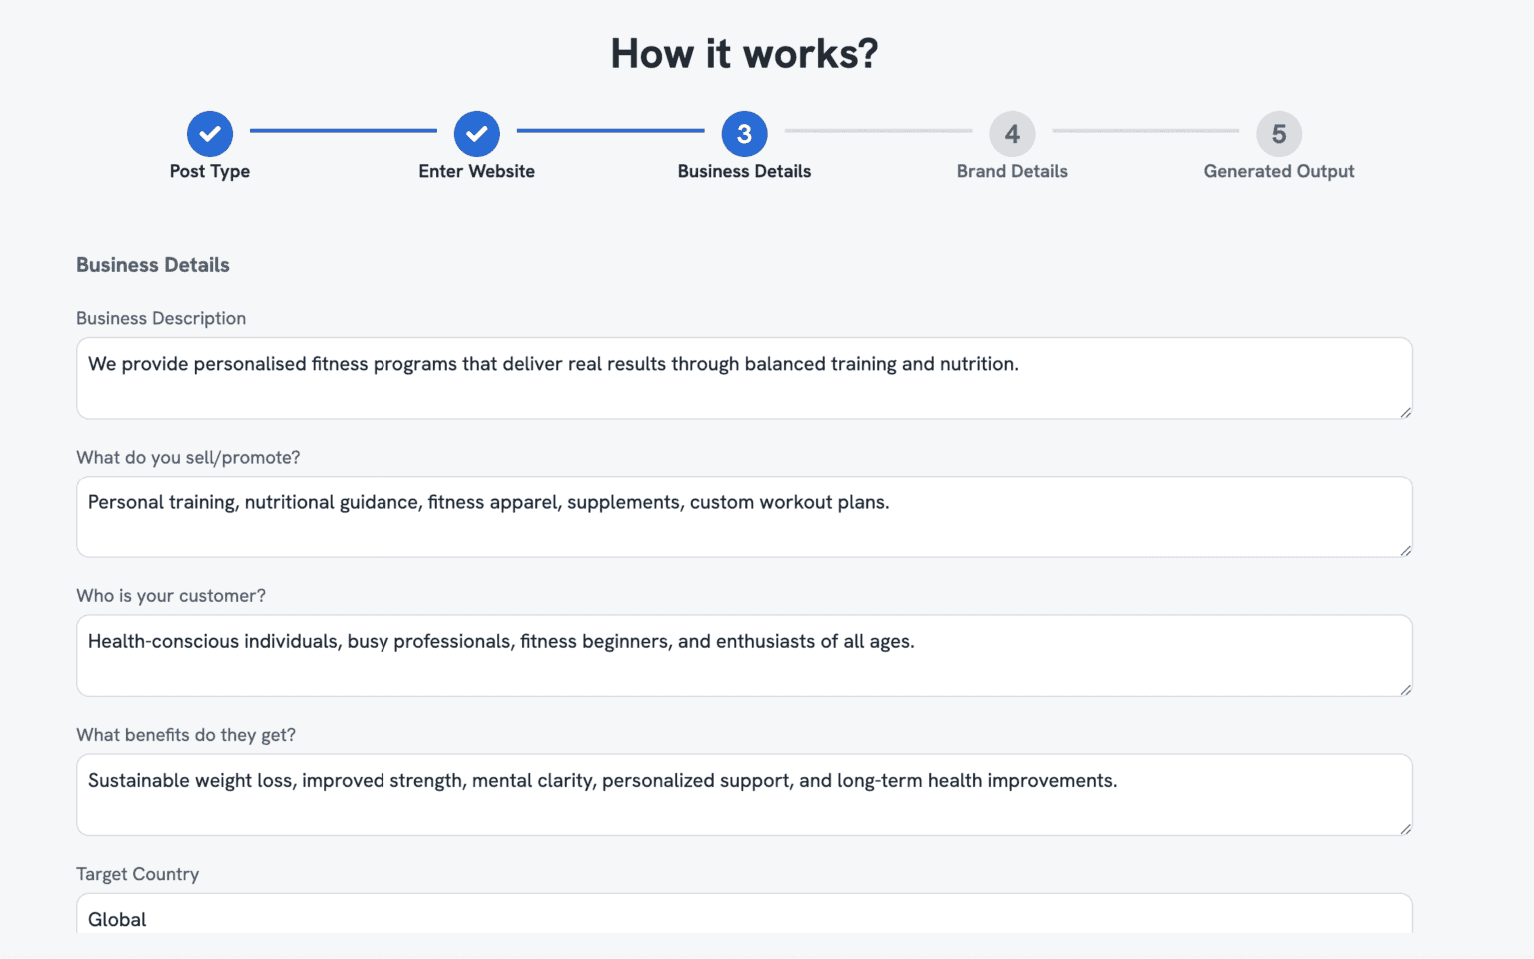The width and height of the screenshot is (1534, 959).
Task: Open the Post Type step via its label
Action: tap(210, 171)
